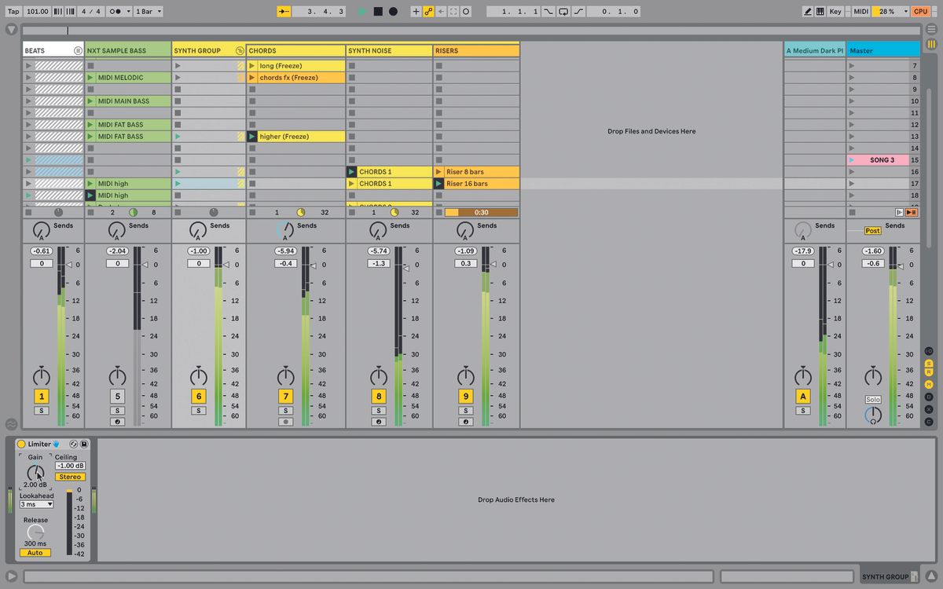Open the Lookahead dropdown in the Limiter

35,503
